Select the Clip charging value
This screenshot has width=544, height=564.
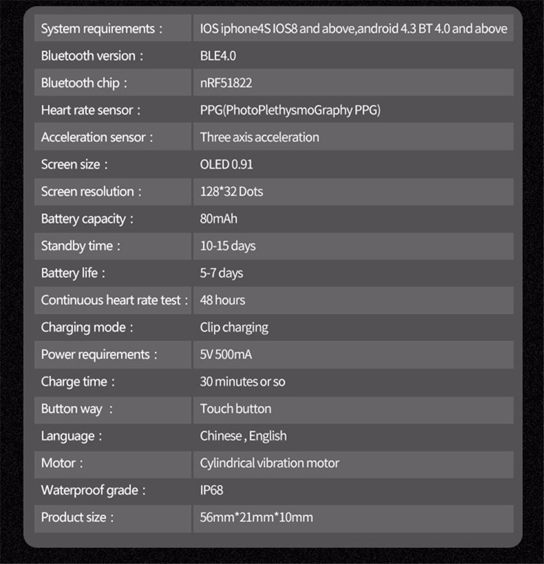point(234,328)
